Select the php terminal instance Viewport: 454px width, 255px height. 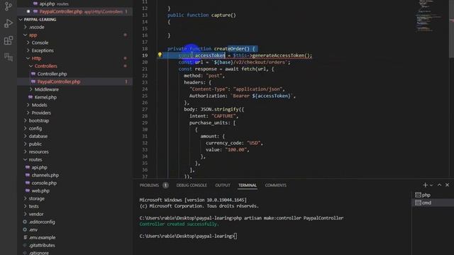pos(433,195)
